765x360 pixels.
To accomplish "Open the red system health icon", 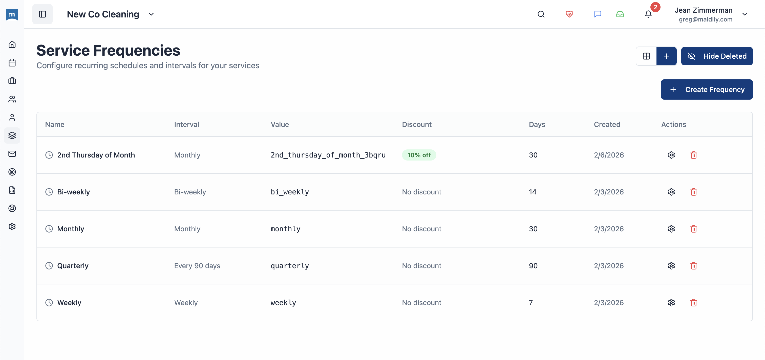I will click(x=569, y=14).
